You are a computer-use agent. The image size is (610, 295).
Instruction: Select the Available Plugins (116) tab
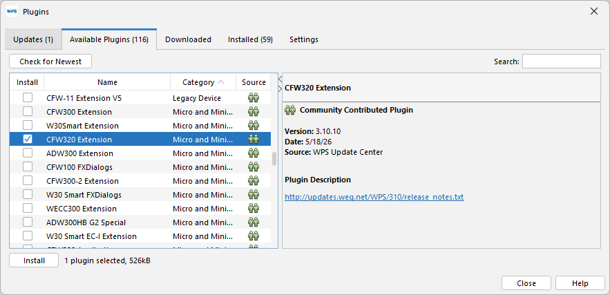point(109,39)
